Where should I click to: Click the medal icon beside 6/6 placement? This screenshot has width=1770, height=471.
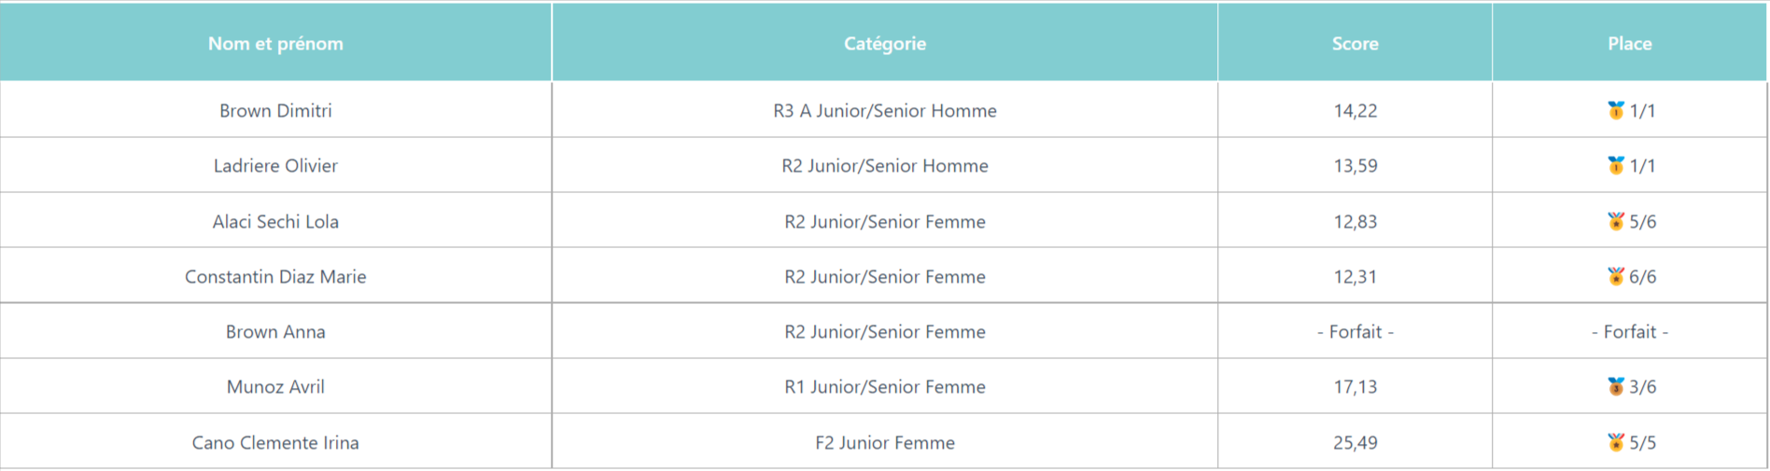click(1615, 276)
